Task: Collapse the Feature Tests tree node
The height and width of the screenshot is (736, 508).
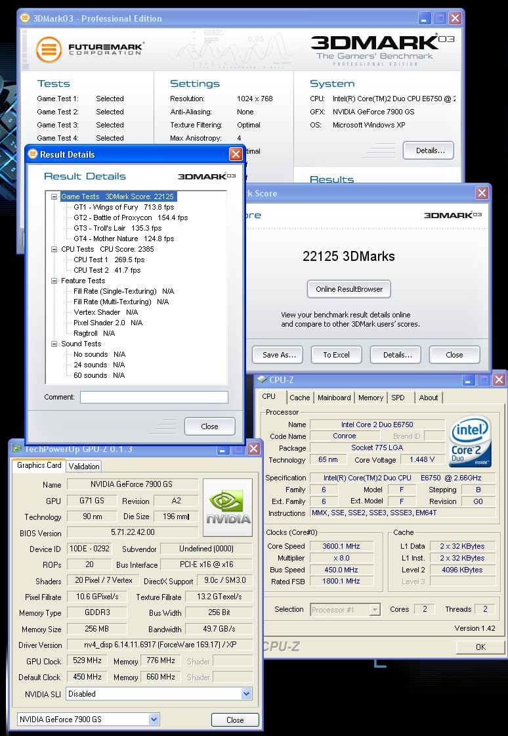Action: [54, 281]
